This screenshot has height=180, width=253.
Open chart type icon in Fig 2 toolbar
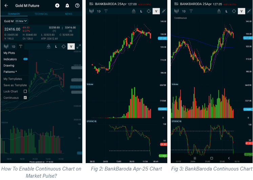click(91, 11)
